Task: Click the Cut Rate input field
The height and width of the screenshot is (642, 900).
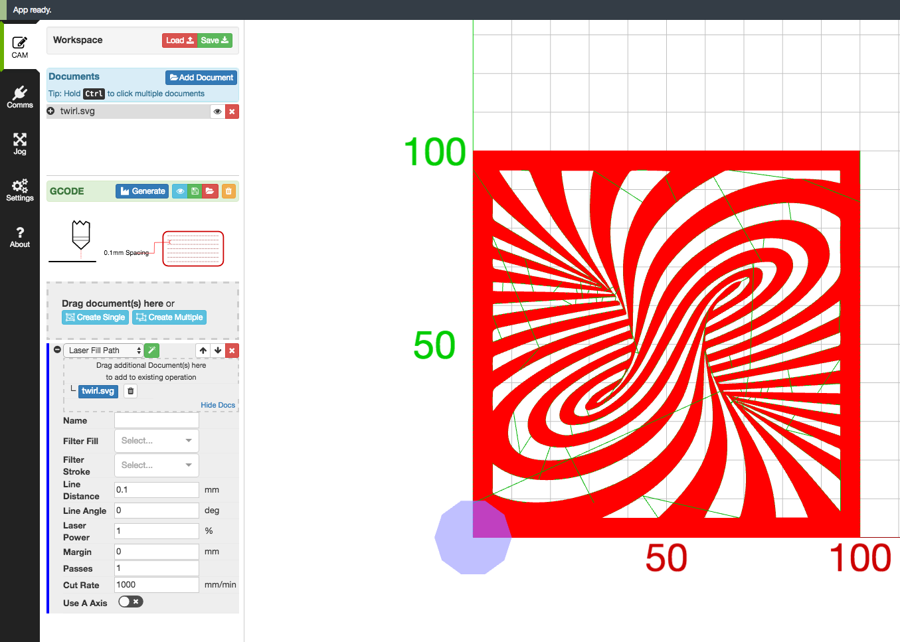Action: pos(156,585)
